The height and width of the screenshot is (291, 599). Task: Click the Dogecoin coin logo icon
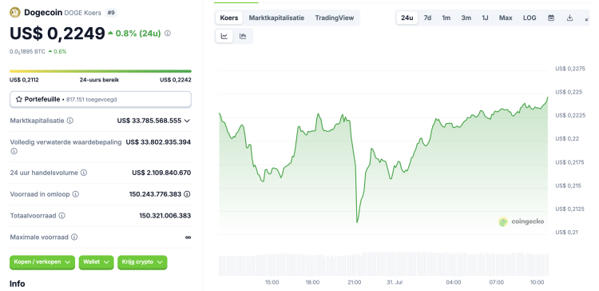[15, 13]
